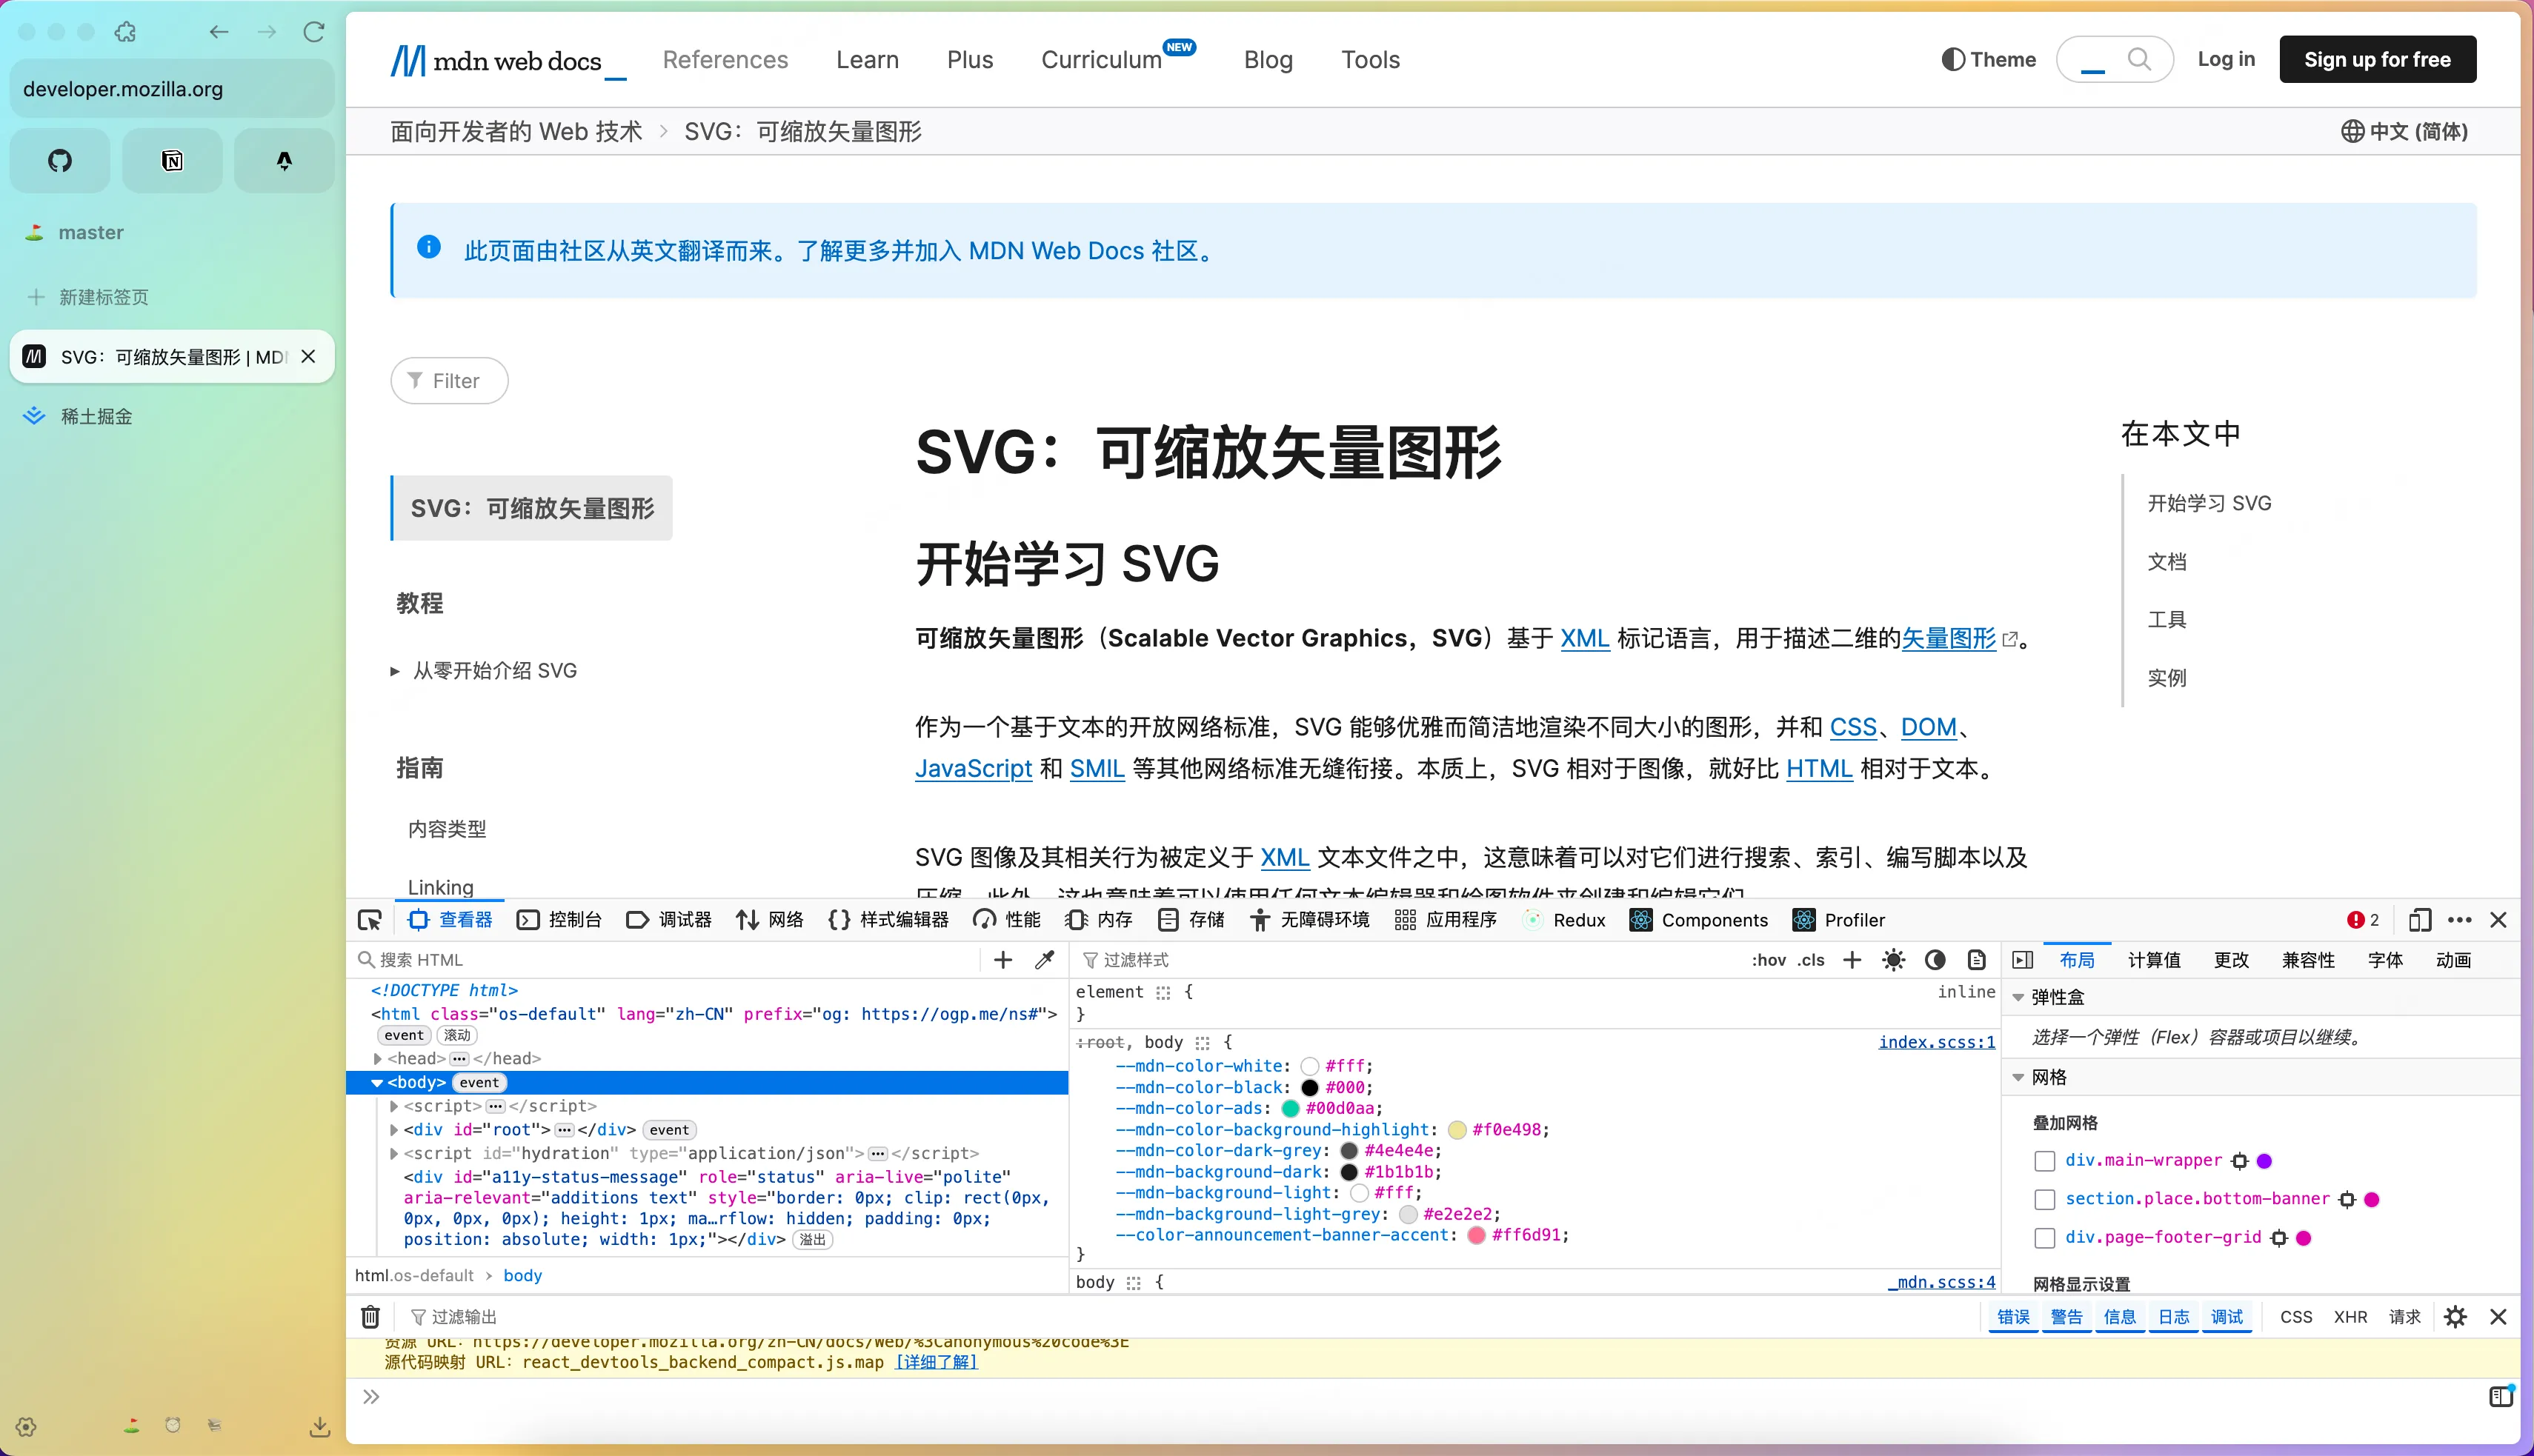Screen dimensions: 2534x1456
Task: Click the 'Sign up for free' button
Action: coord(2377,60)
